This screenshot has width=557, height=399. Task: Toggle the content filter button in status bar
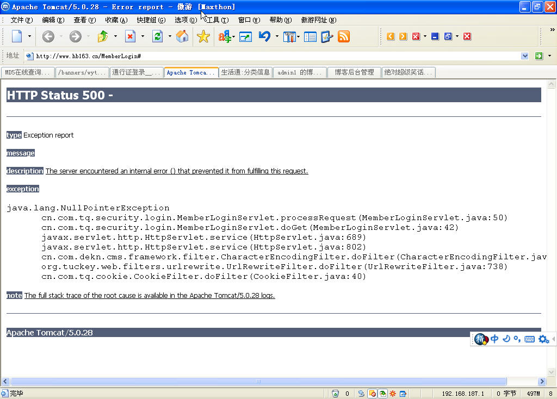pos(382,394)
